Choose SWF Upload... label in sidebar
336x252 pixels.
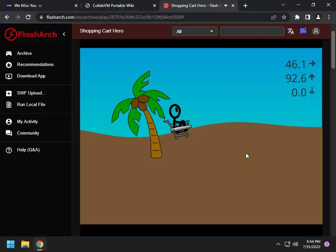pyautogui.click(x=31, y=93)
